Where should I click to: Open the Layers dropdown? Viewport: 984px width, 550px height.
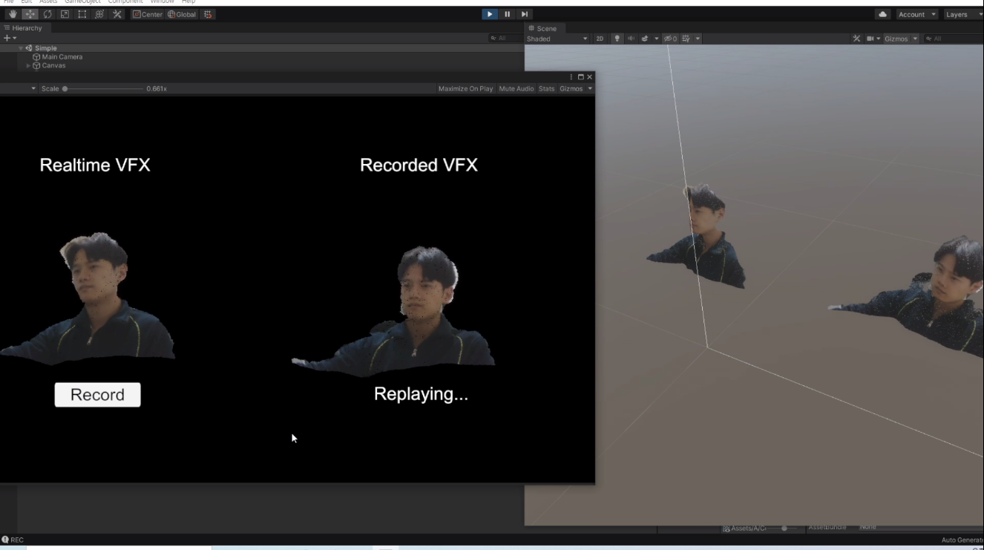(x=963, y=14)
